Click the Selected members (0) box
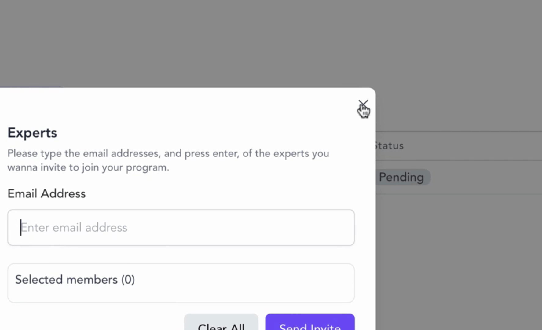Viewport: 542px width, 330px height. [x=181, y=283]
